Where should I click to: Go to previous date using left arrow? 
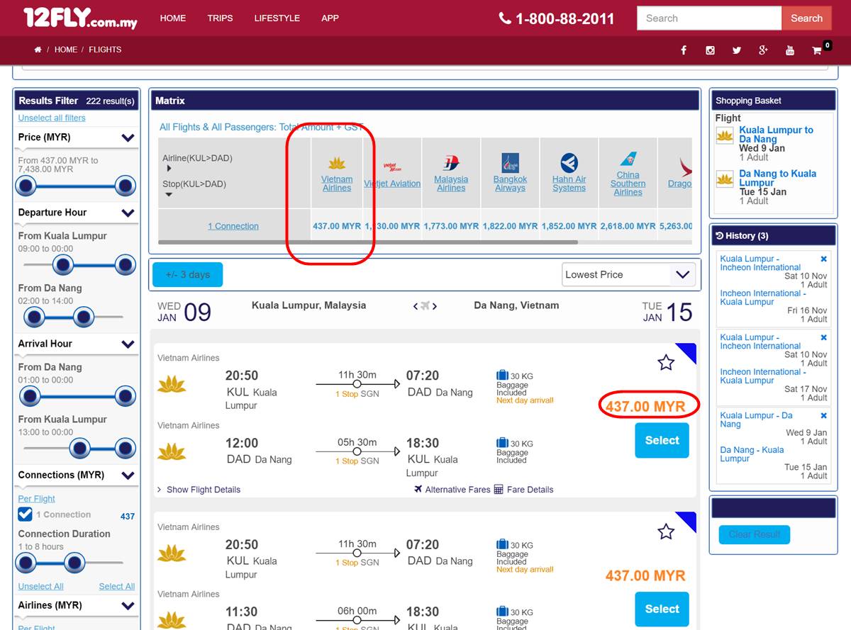click(416, 306)
